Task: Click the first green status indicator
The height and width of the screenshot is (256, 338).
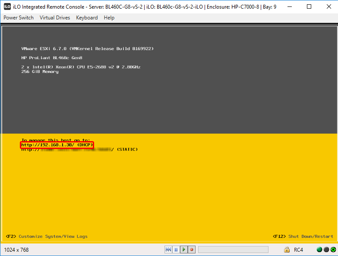Action: (x=319, y=250)
